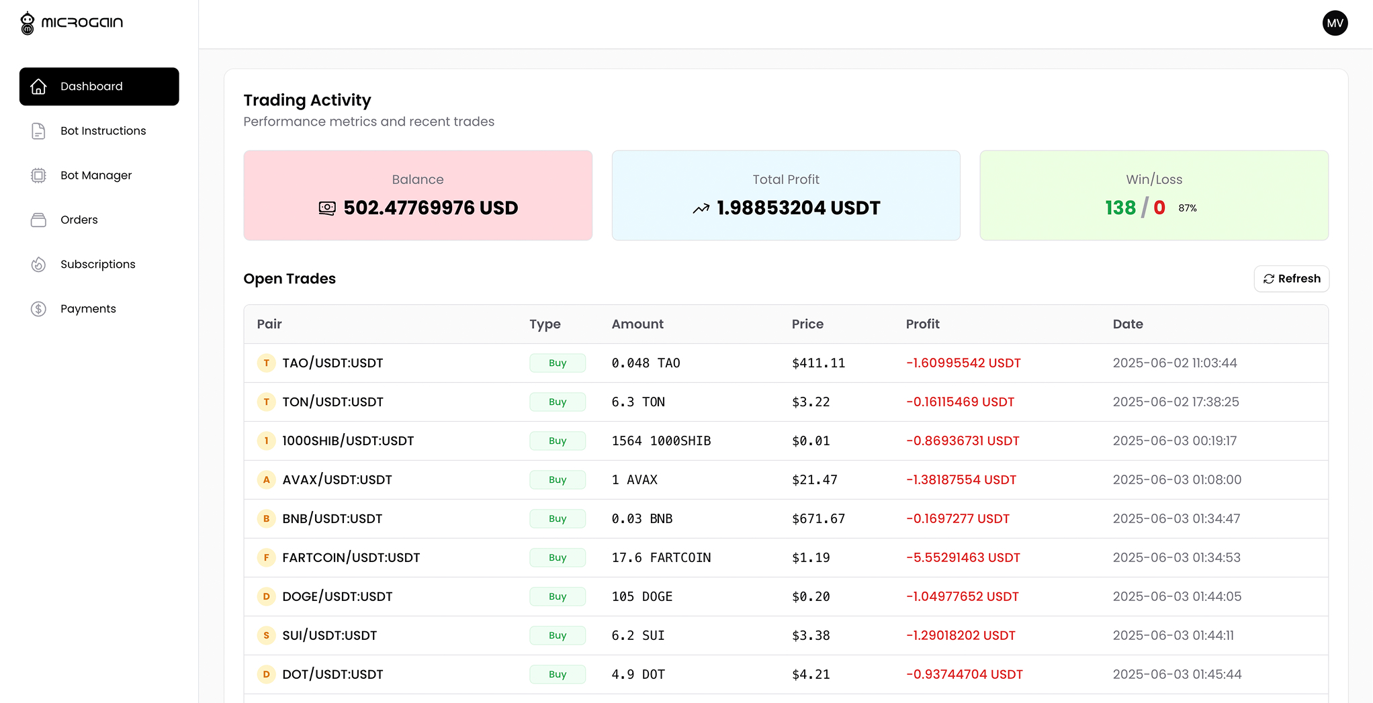This screenshot has height=703, width=1373.
Task: Open the Dashboard menu item
Action: pyautogui.click(x=99, y=86)
